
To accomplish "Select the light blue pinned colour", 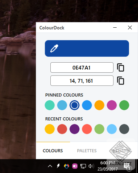I will 62,105.
